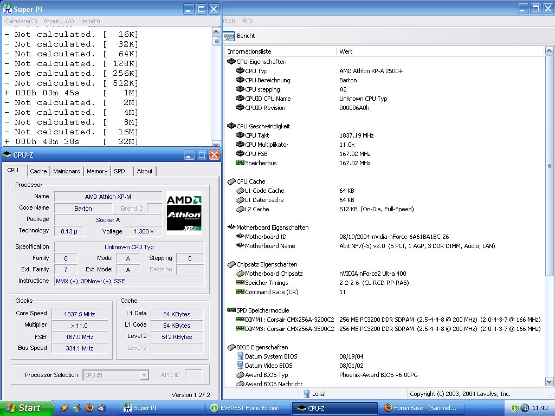Image resolution: width=555 pixels, height=416 pixels.
Task: Select the Motherboard Chipsatz row
Action: tap(384, 274)
